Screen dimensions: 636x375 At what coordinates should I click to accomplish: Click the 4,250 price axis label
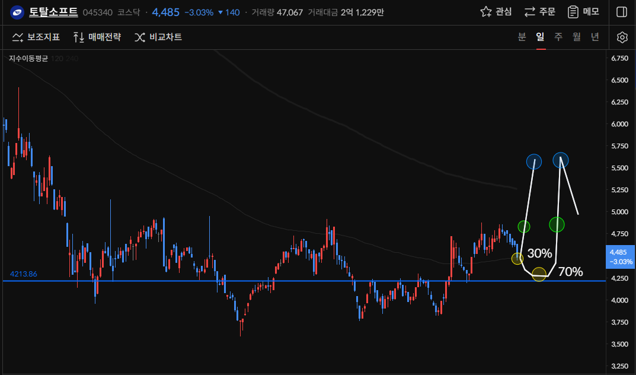click(620, 278)
